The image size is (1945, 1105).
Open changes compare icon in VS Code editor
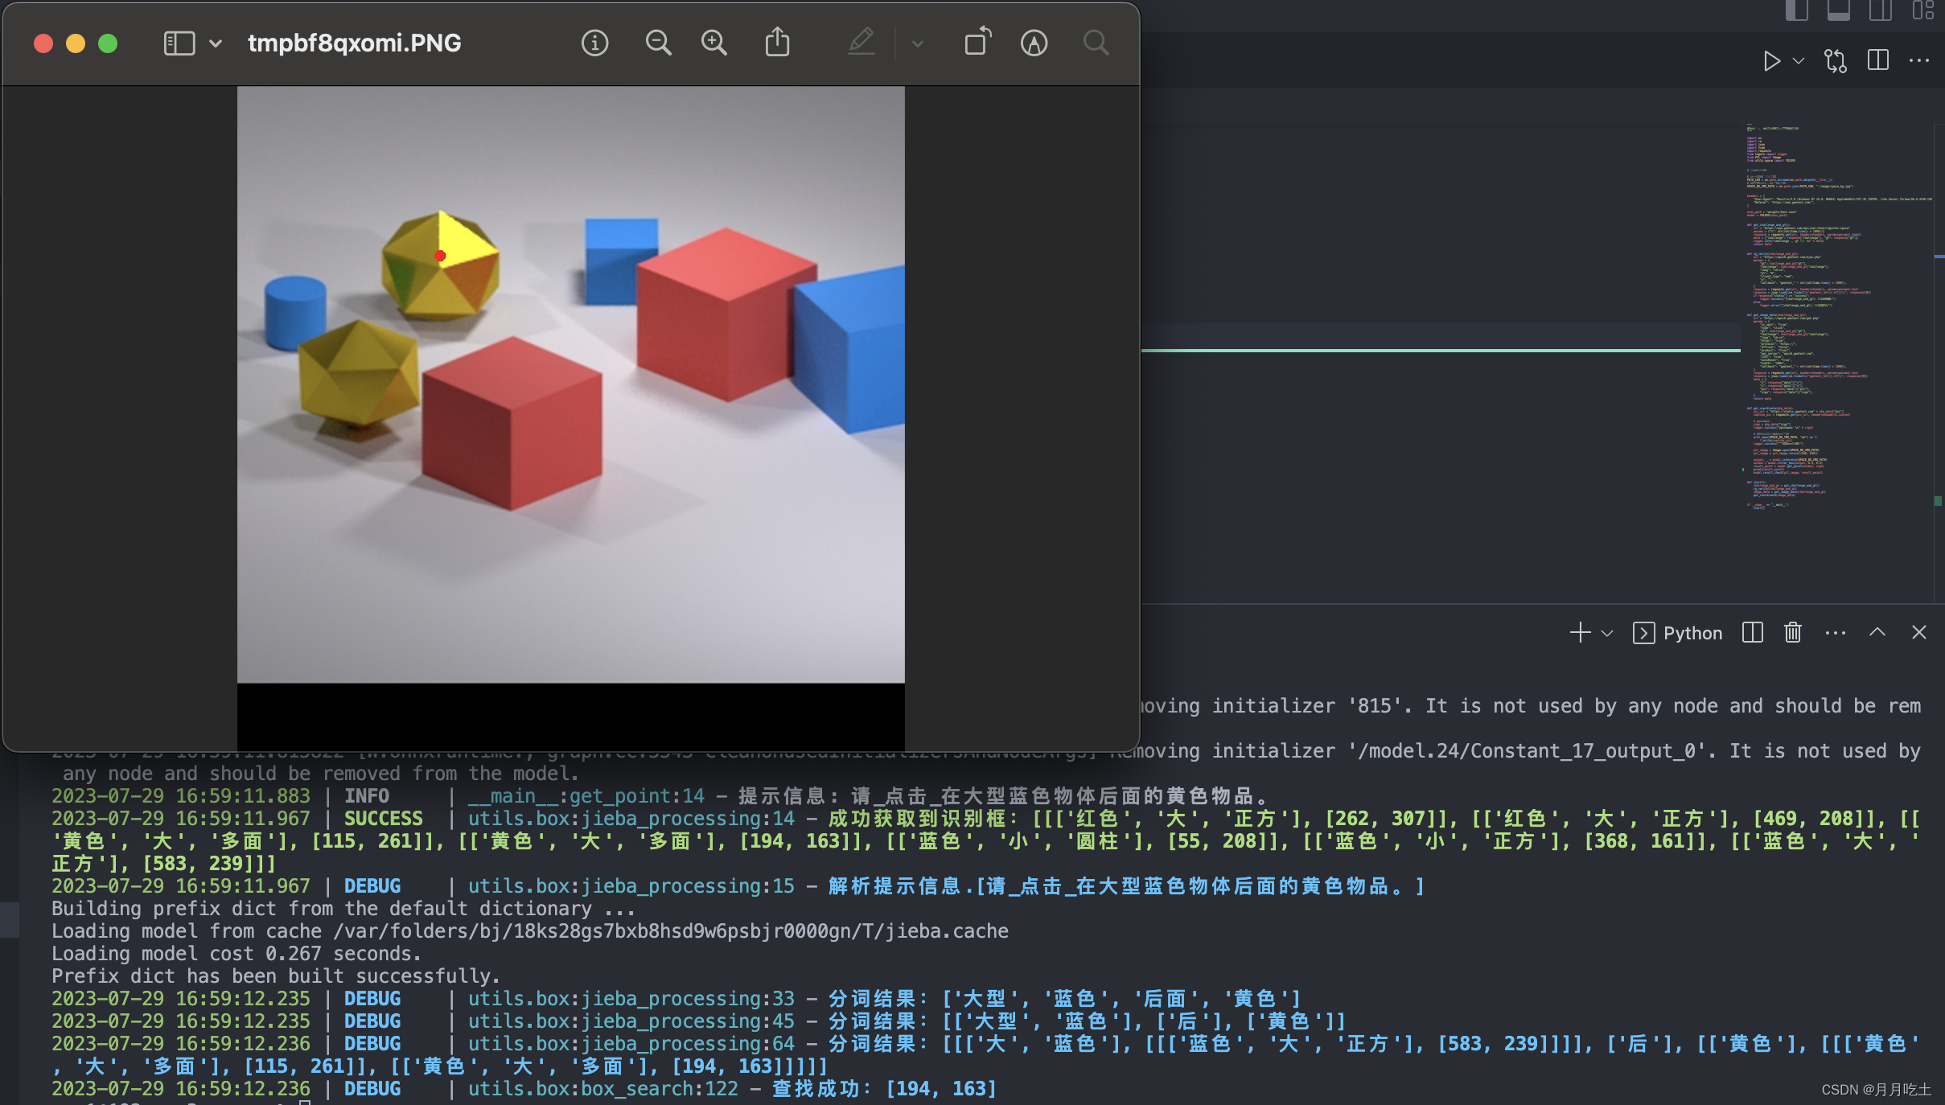point(1836,61)
